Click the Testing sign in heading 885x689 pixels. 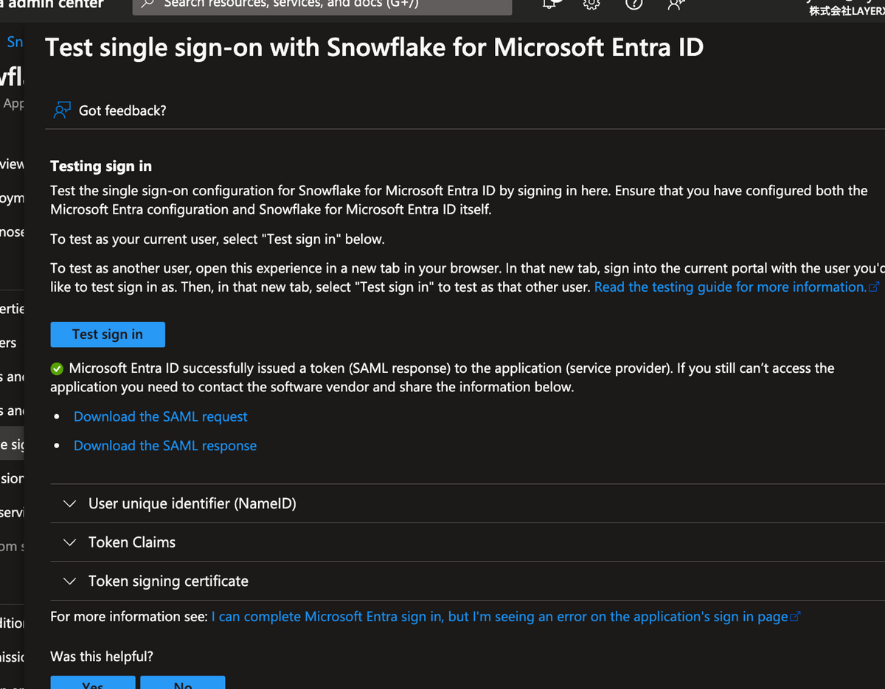click(x=101, y=166)
